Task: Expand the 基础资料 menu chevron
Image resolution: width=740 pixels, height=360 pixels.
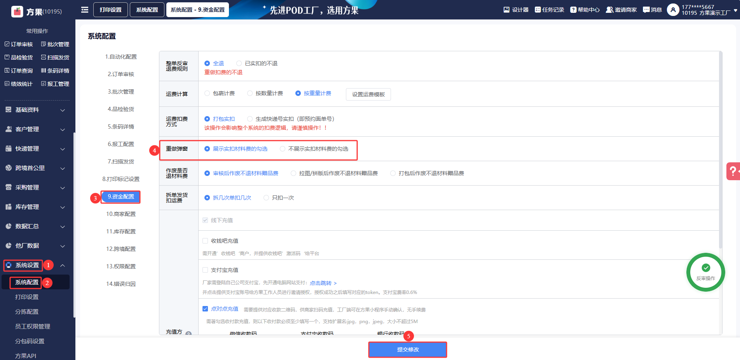Action: (x=63, y=110)
